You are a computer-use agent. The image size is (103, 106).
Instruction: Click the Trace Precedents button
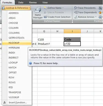click(85, 8)
